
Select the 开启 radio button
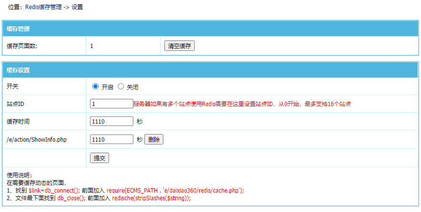(x=95, y=87)
